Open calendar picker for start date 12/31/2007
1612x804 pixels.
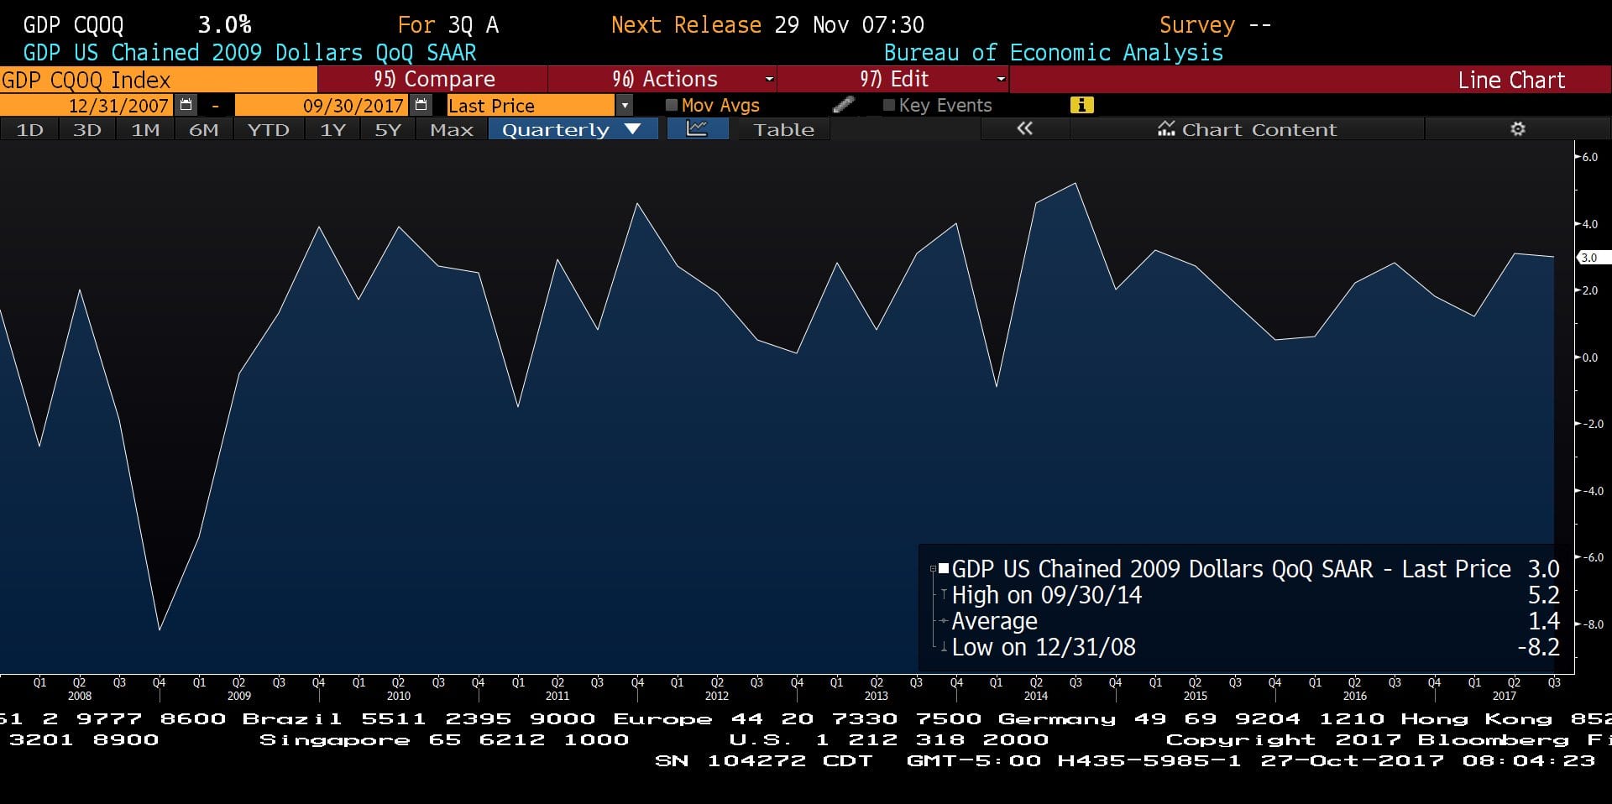point(186,105)
